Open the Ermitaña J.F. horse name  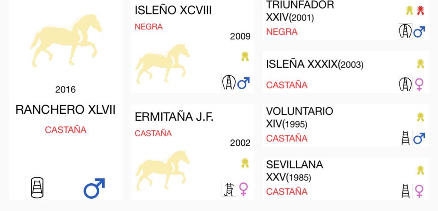tap(174, 117)
